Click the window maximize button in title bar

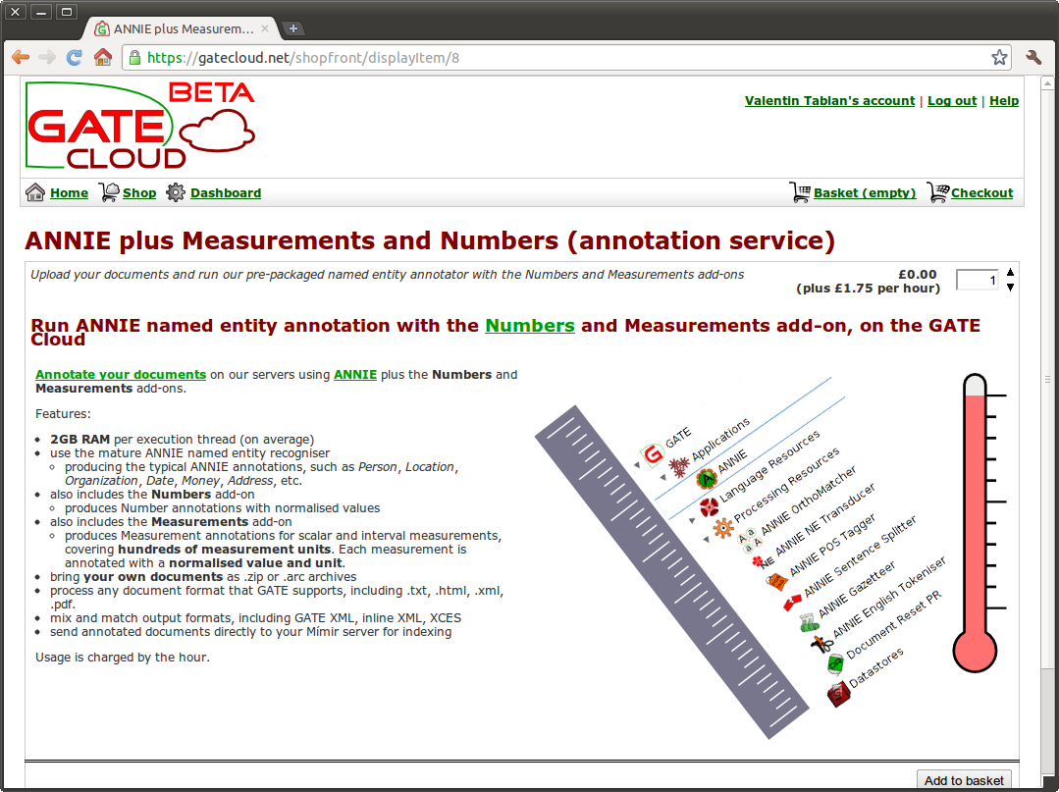(x=66, y=12)
